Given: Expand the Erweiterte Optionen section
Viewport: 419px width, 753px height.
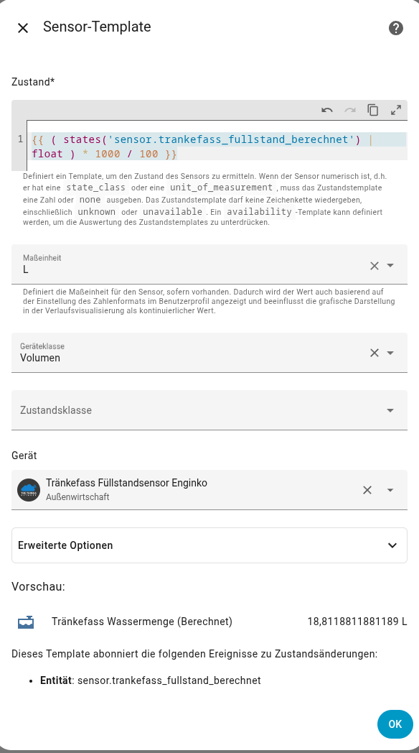Looking at the screenshot, I should pyautogui.click(x=209, y=545).
